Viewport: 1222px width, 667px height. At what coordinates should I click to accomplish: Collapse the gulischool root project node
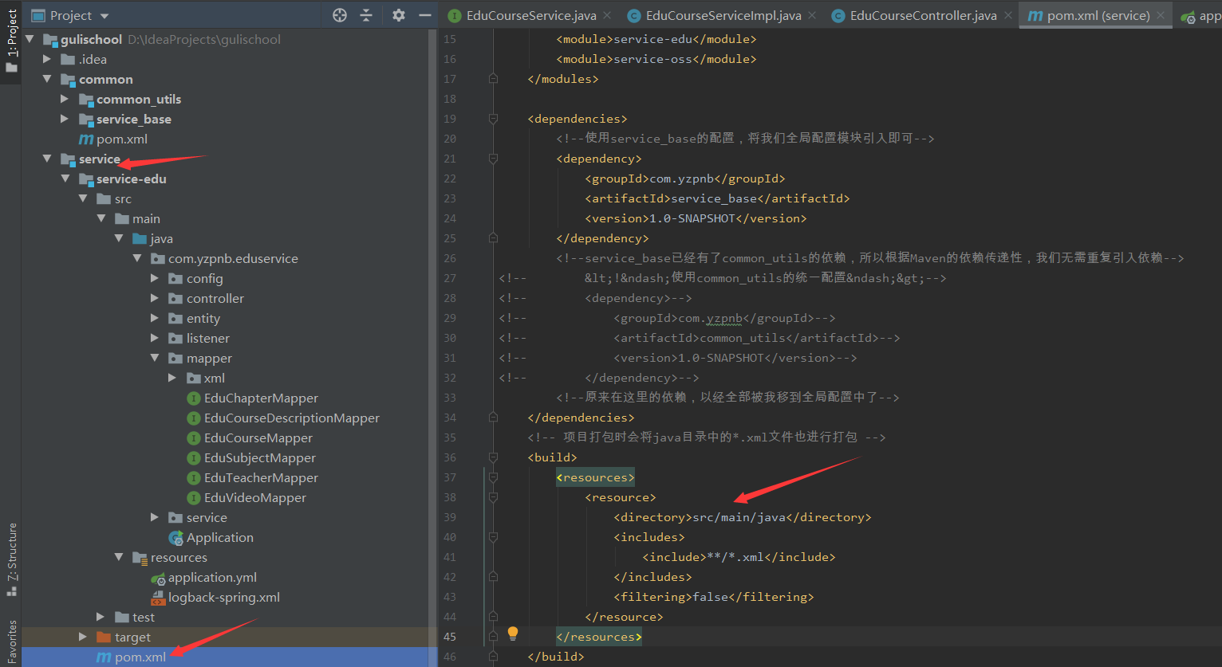[x=30, y=39]
